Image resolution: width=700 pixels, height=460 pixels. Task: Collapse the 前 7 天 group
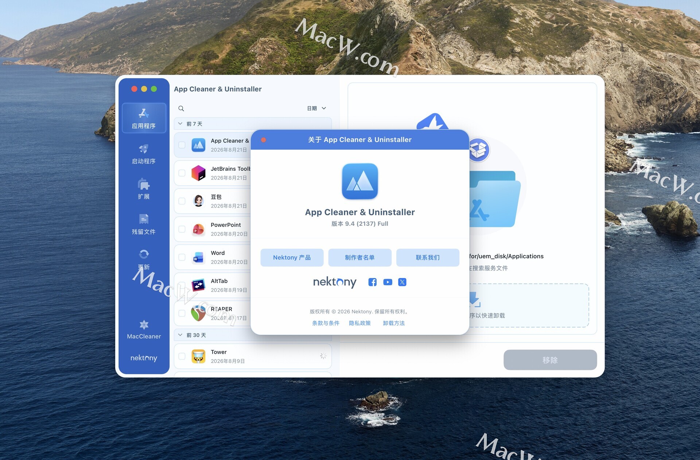click(180, 124)
